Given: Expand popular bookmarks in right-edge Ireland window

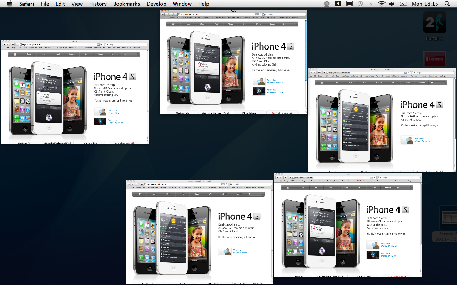Looking at the screenshot, I should pyautogui.click(x=405, y=76).
